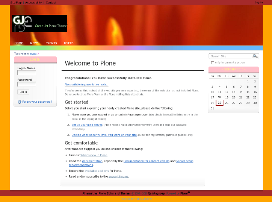Click the LOG IN portlet header
The width and height of the screenshot is (272, 202).
[x=35, y=59]
